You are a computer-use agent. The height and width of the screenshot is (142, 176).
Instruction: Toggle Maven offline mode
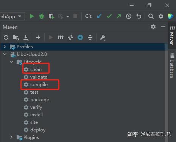[x=70, y=37]
